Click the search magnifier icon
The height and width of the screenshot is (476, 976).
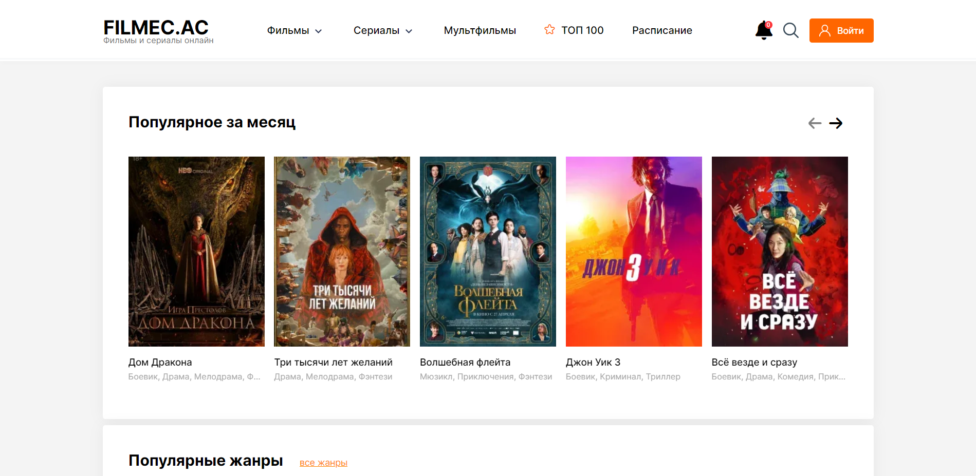point(790,30)
